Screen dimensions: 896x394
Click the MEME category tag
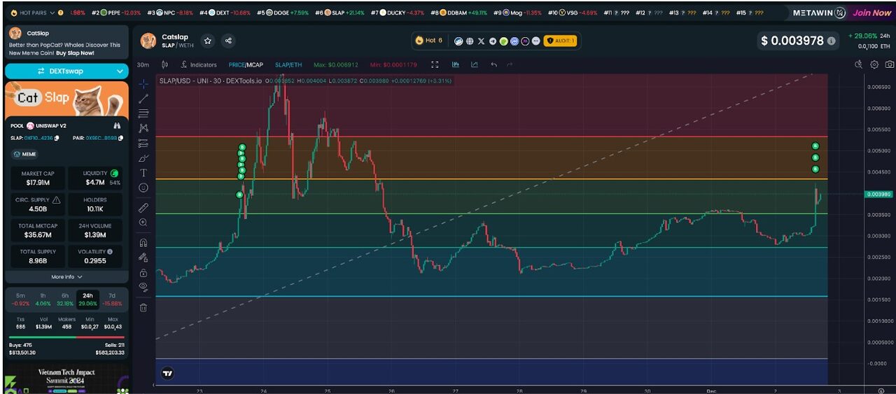(25, 154)
